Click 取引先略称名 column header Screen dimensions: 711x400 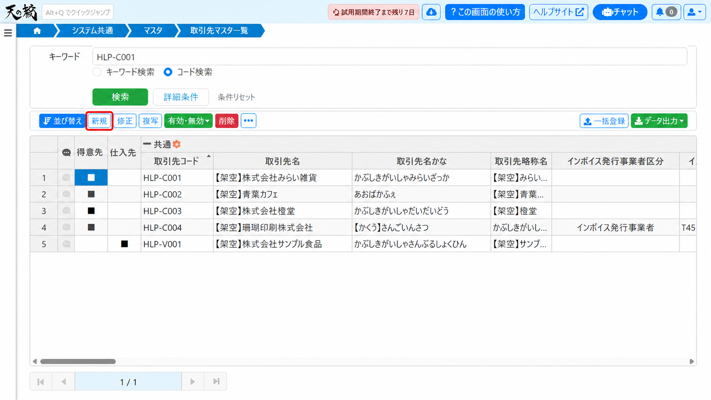tap(521, 161)
